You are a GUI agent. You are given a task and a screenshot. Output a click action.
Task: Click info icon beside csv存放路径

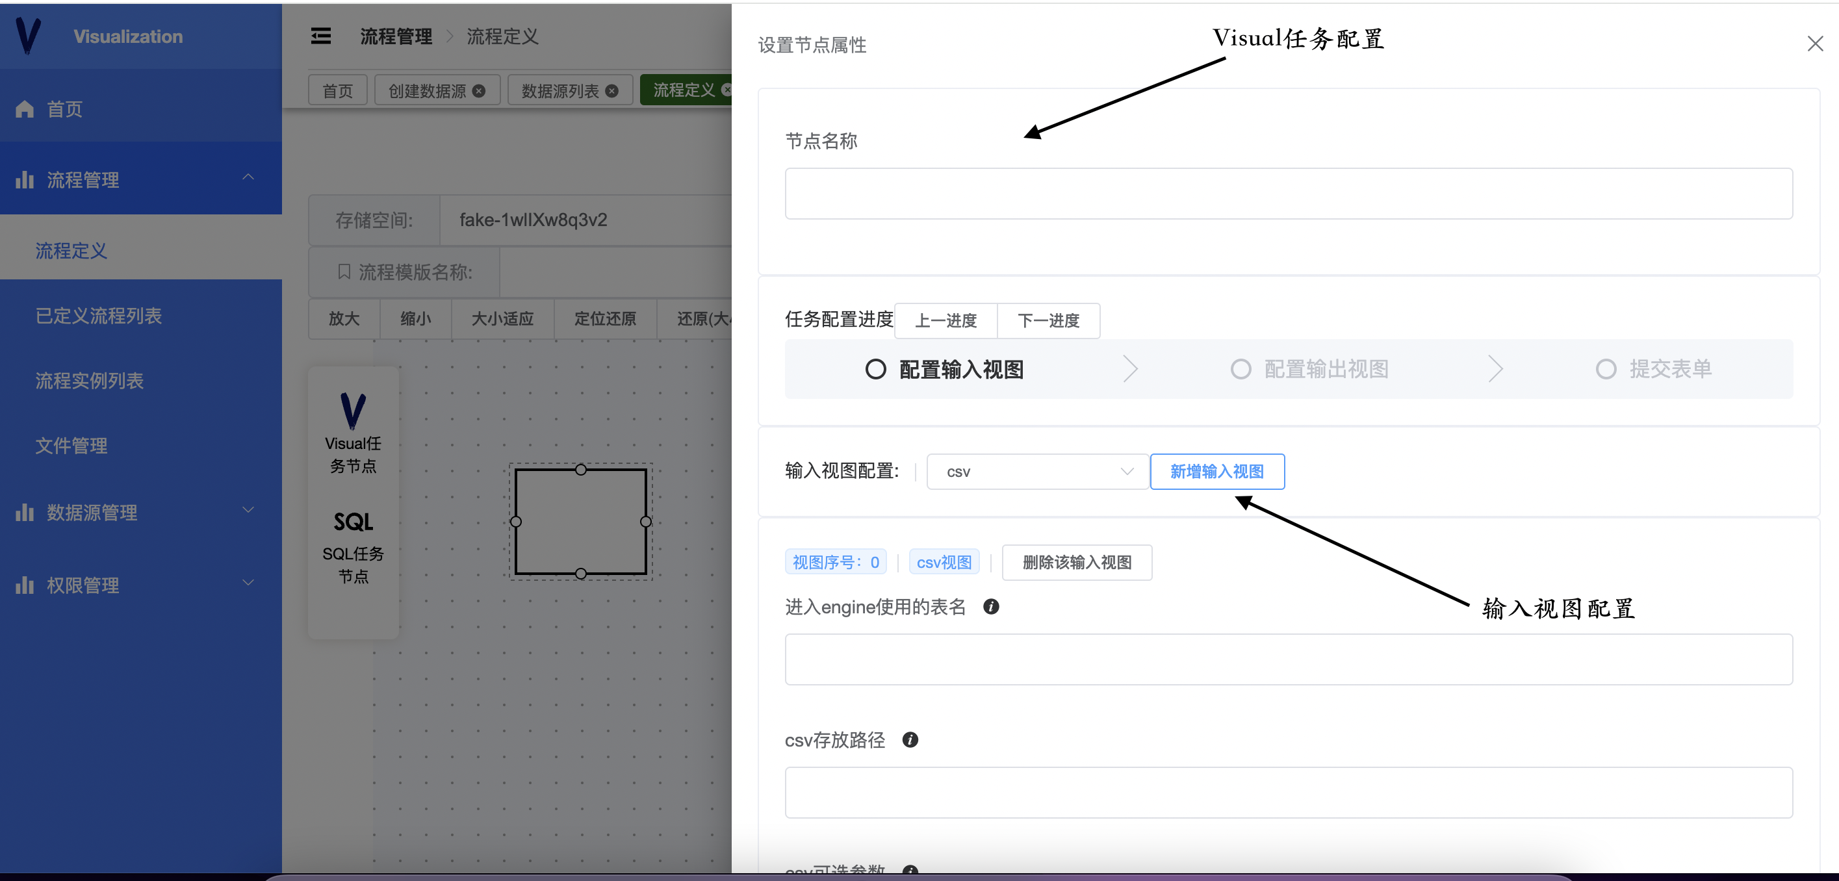click(910, 739)
